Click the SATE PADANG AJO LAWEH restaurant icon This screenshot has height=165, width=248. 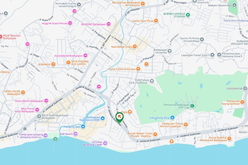[68, 62]
